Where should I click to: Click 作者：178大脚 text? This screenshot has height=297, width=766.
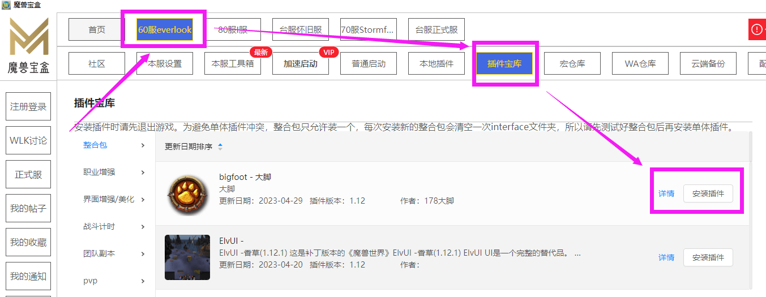tap(427, 201)
